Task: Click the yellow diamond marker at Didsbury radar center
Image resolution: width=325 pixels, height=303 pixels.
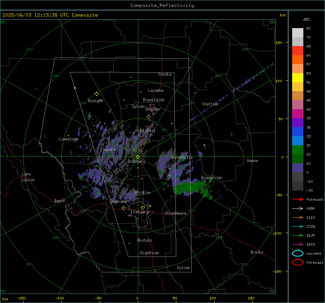Action: tap(138, 157)
